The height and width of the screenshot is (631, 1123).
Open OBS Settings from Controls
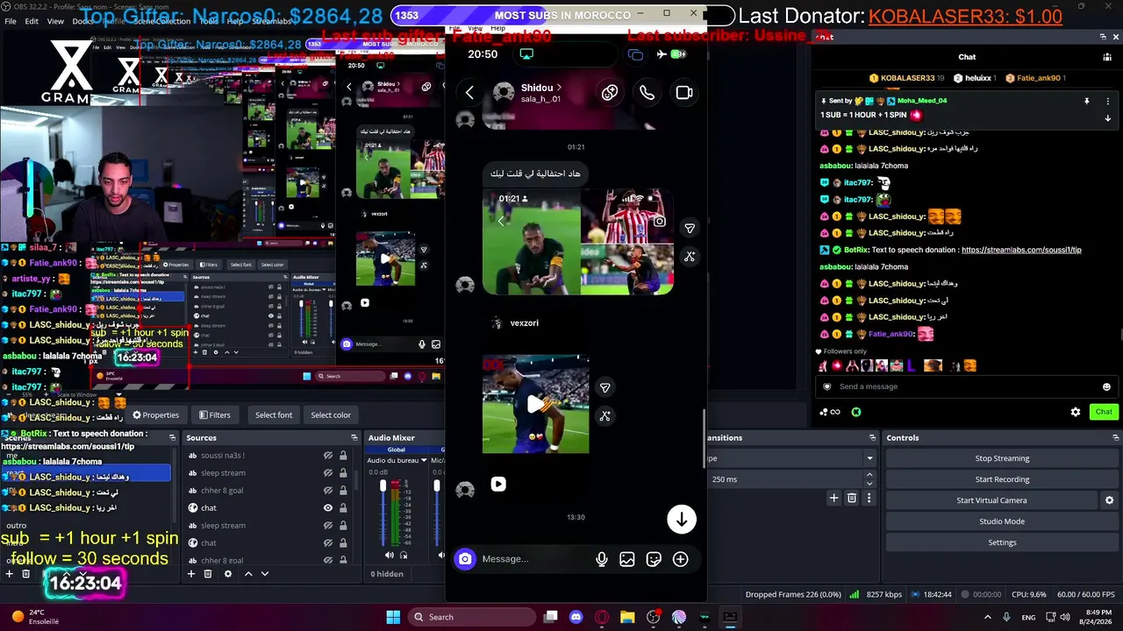coord(1002,542)
